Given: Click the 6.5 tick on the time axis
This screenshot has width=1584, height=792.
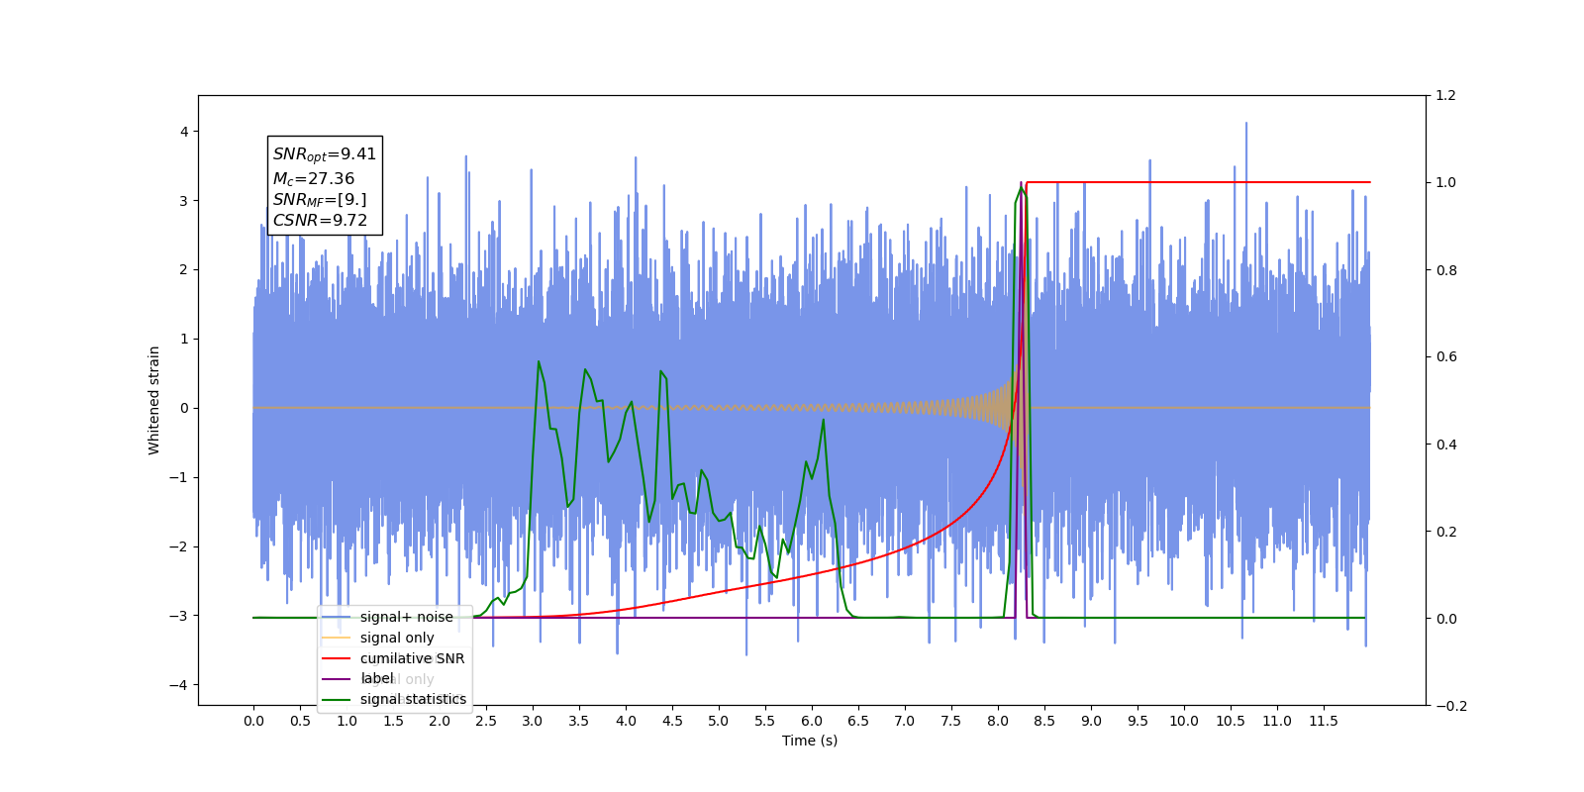Looking at the screenshot, I should pyautogui.click(x=858, y=721).
